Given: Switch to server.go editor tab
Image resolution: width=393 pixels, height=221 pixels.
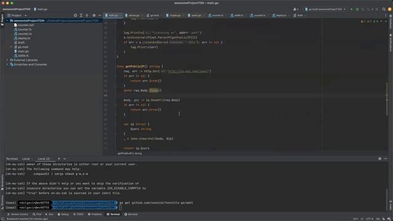Looking at the screenshot, I should 134,15.
